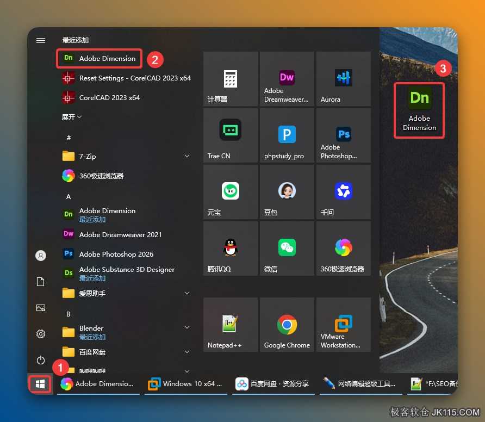Click the A alphabet index header
The image size is (485, 422).
click(x=69, y=196)
